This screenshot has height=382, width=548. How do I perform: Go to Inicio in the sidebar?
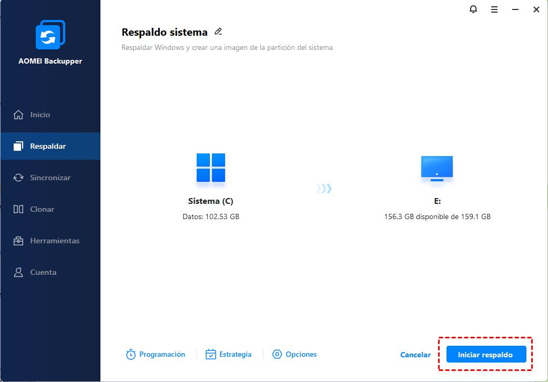(x=40, y=115)
